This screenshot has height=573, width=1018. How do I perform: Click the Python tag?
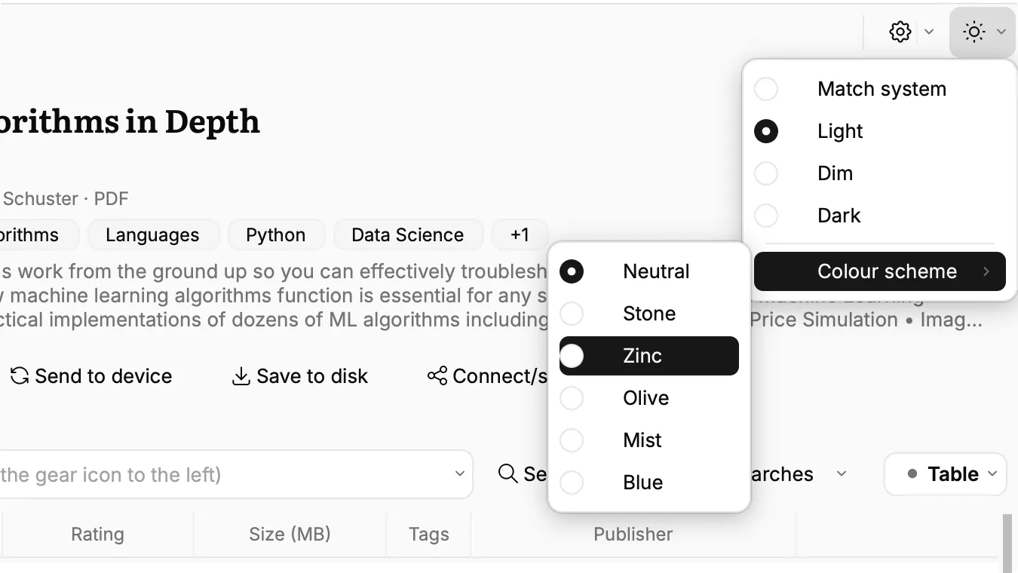(x=276, y=234)
